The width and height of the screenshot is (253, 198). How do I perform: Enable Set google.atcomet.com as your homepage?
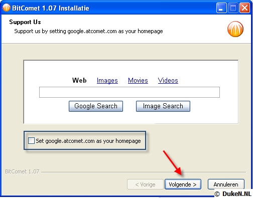pyautogui.click(x=31, y=141)
